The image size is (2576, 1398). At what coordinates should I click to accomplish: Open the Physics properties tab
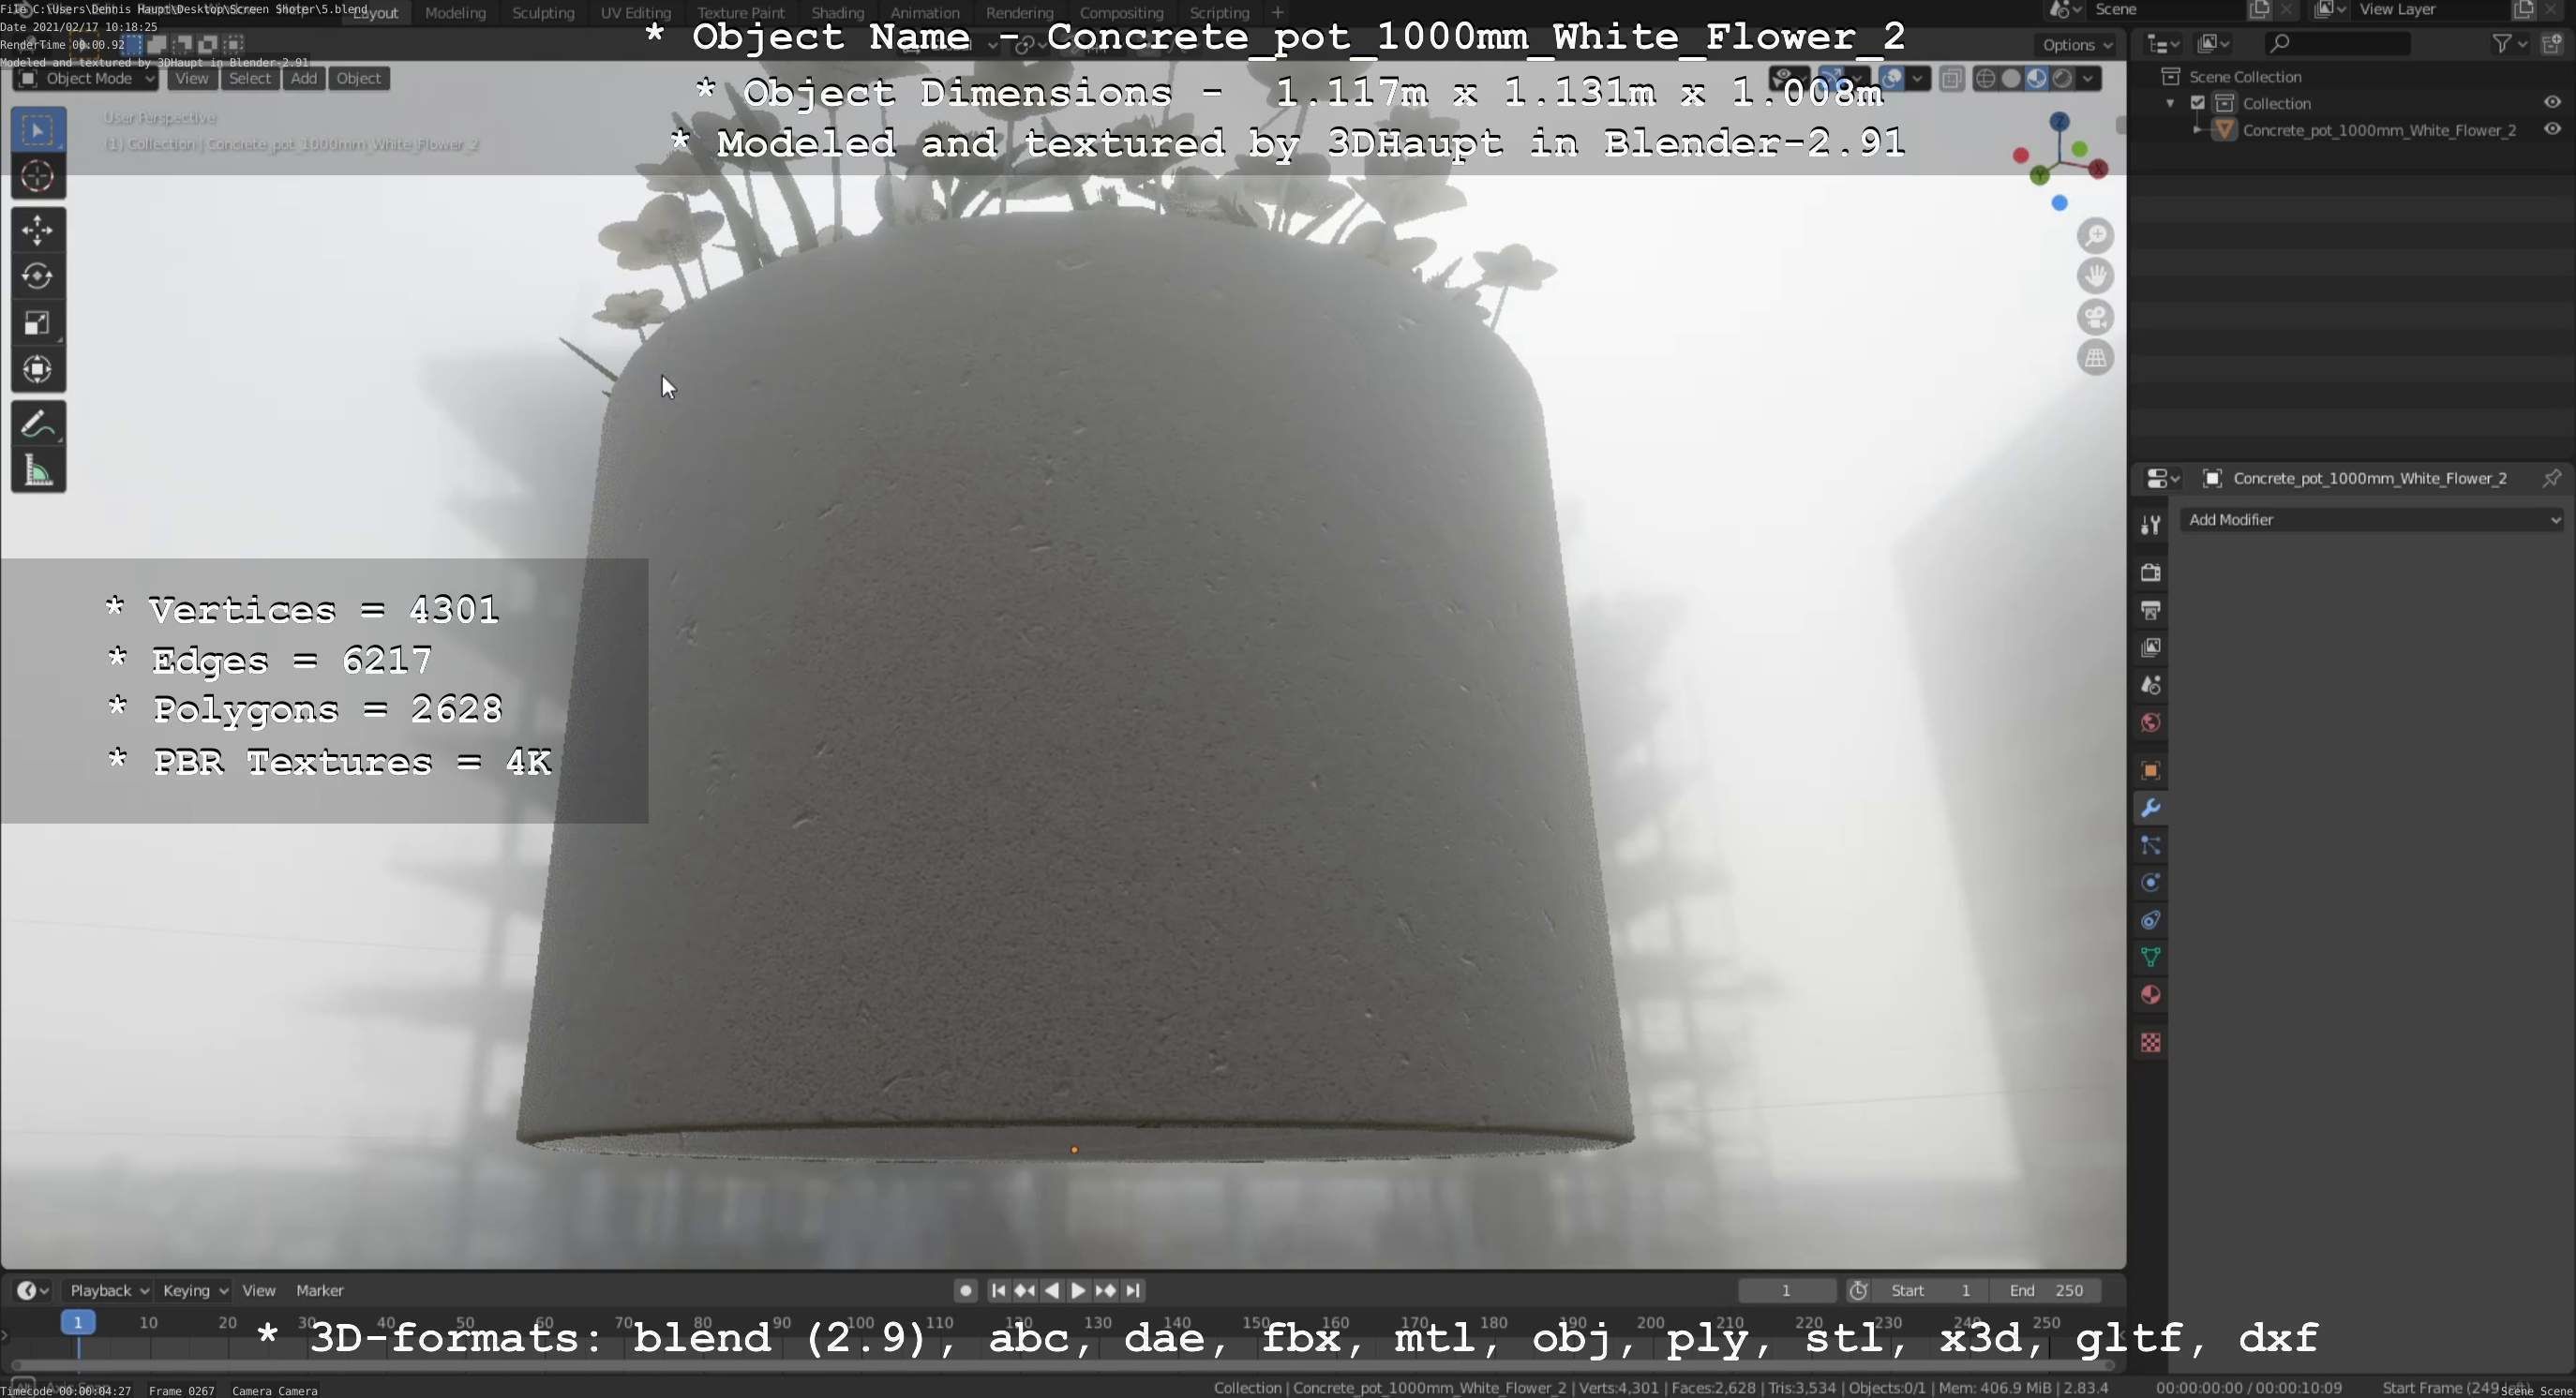[2150, 884]
